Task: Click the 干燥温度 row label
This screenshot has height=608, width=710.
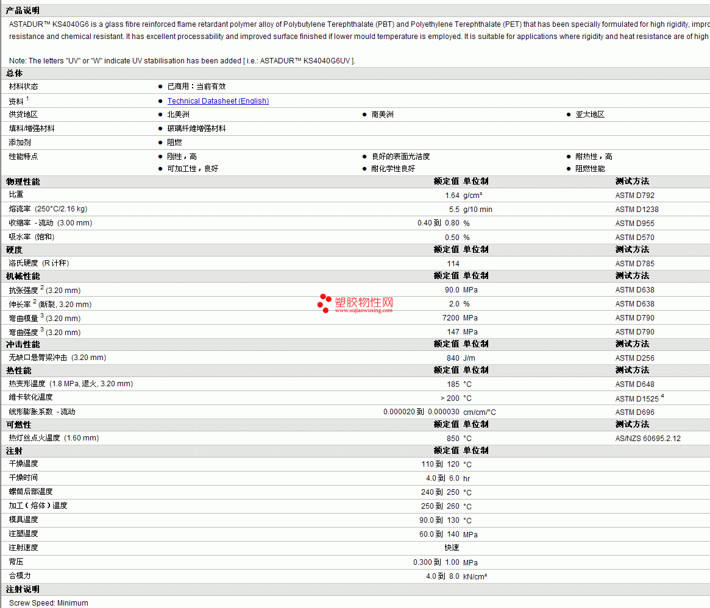Action: click(x=24, y=464)
